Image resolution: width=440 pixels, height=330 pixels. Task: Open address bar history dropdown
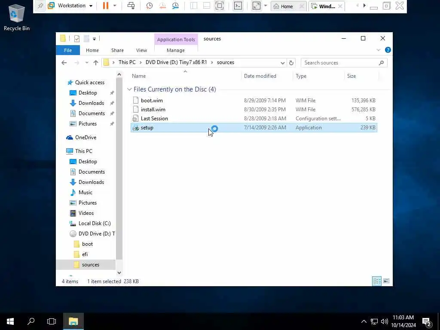(283, 63)
